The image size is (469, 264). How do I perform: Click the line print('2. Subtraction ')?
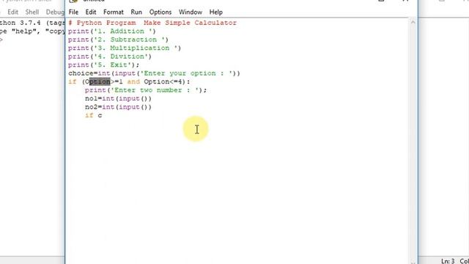(x=118, y=40)
